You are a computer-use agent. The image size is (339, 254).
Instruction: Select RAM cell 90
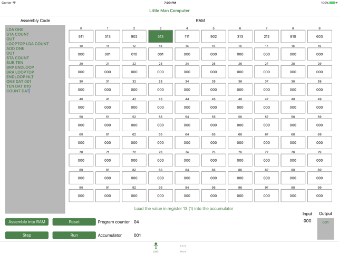pyautogui.click(x=81, y=196)
